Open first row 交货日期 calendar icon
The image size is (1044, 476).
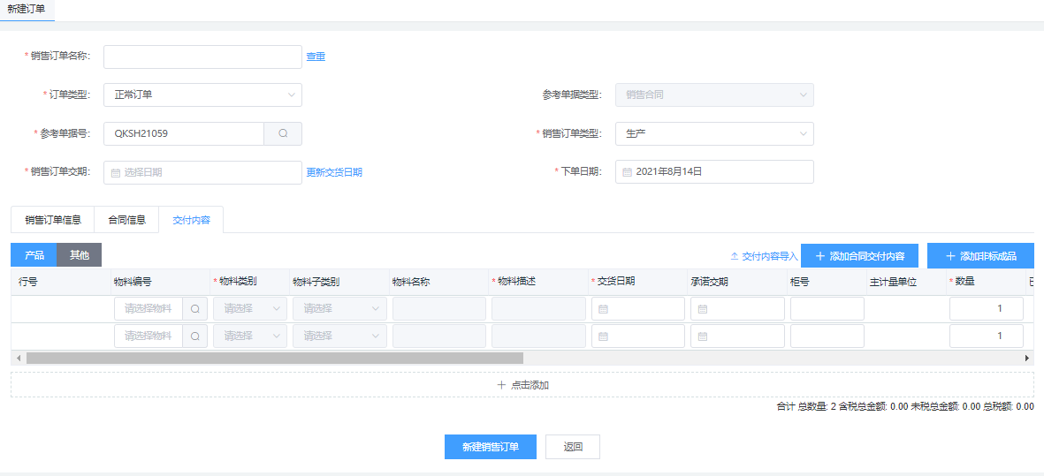pyautogui.click(x=603, y=309)
